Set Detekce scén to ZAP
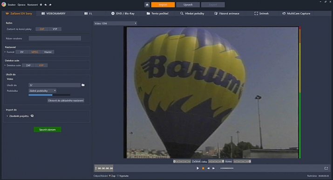Viewport: 333px width, 180px height. point(28,65)
